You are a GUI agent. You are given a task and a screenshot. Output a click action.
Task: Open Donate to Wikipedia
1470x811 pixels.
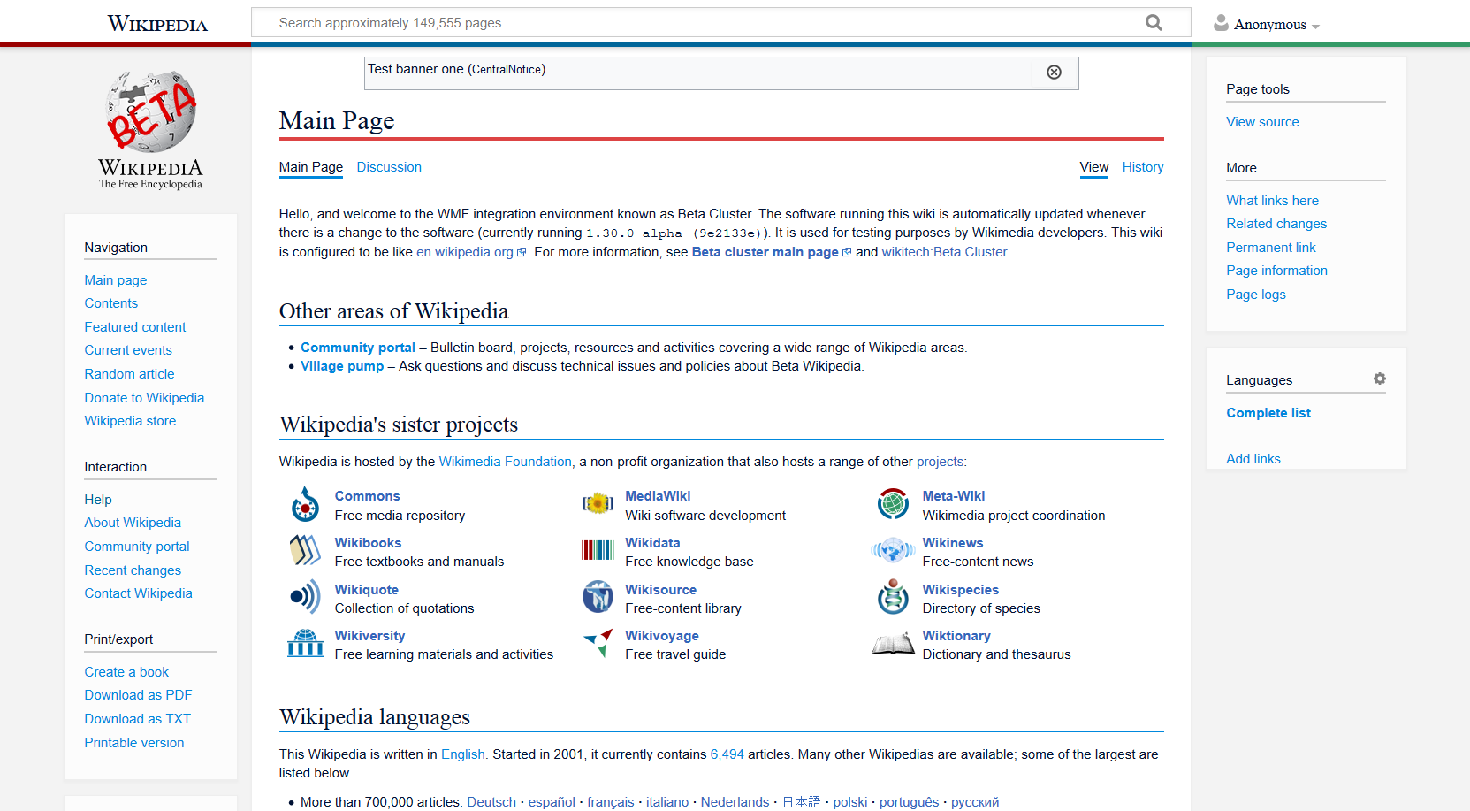click(144, 398)
